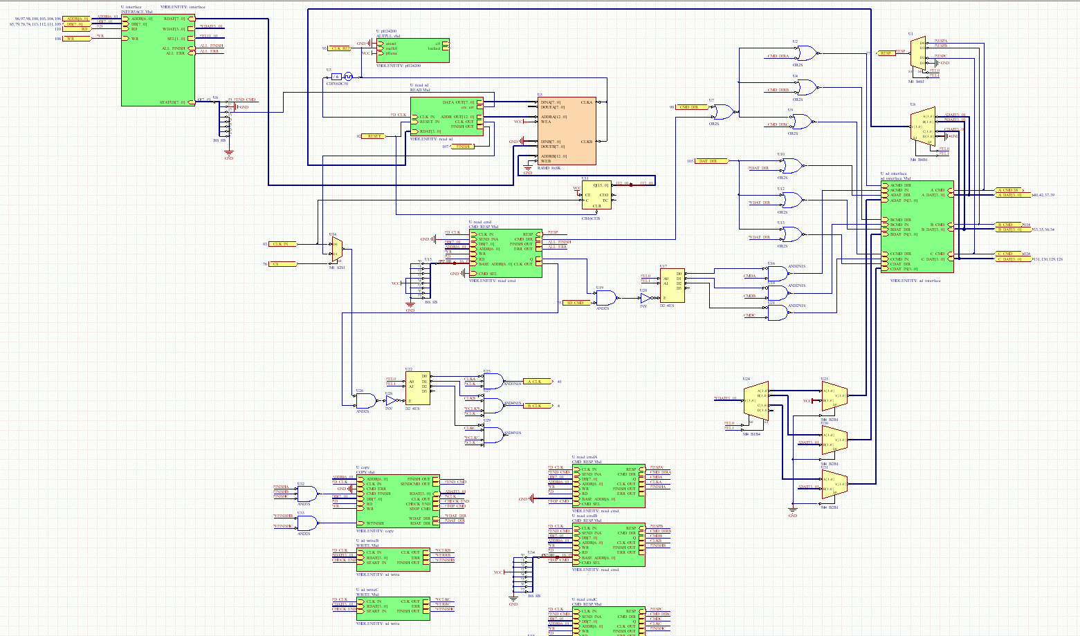This screenshot has height=636, width=1080.
Task: Select the A_CLK output port
Action: click(537, 382)
